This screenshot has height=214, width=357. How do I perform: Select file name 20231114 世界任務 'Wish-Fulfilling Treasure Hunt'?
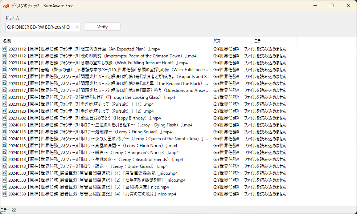coord(98,62)
